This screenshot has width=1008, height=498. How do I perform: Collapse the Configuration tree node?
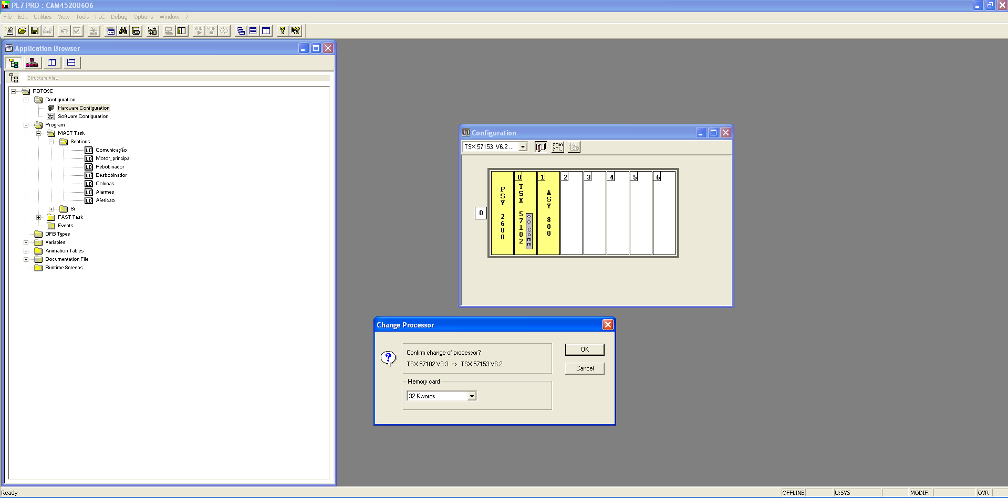[x=26, y=100]
